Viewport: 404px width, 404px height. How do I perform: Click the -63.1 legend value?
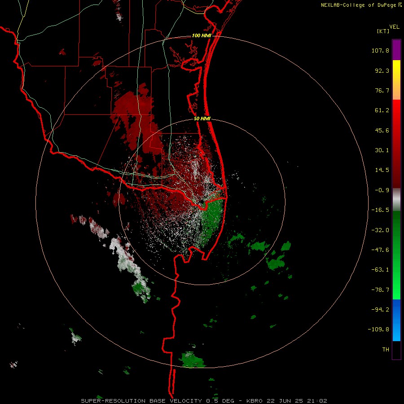point(380,270)
